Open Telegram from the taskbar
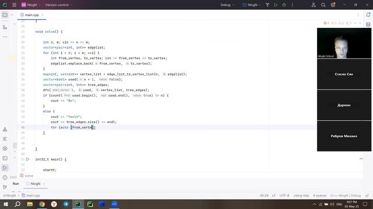Screen dimensions: 373x209 pyautogui.click(x=66, y=204)
